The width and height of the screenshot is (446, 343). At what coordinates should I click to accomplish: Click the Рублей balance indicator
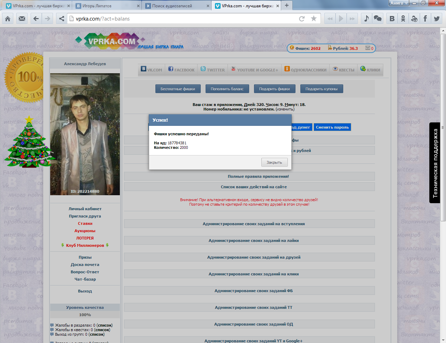343,48
